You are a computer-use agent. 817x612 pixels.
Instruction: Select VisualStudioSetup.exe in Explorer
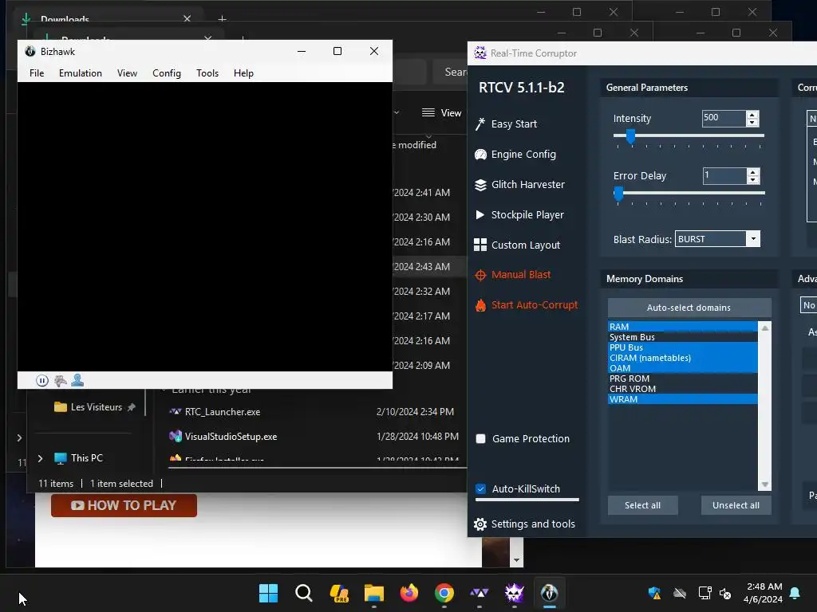pyautogui.click(x=231, y=437)
